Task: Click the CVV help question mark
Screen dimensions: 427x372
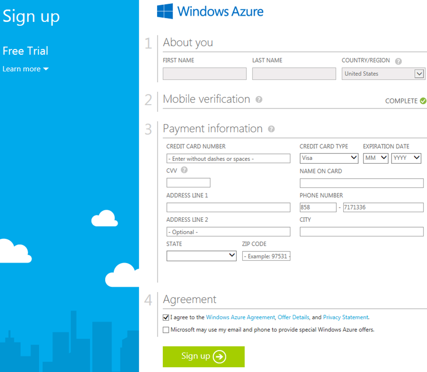Action: click(x=184, y=170)
